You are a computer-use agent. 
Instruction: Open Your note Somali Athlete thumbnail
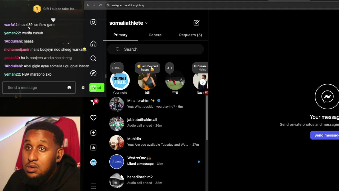[120, 80]
